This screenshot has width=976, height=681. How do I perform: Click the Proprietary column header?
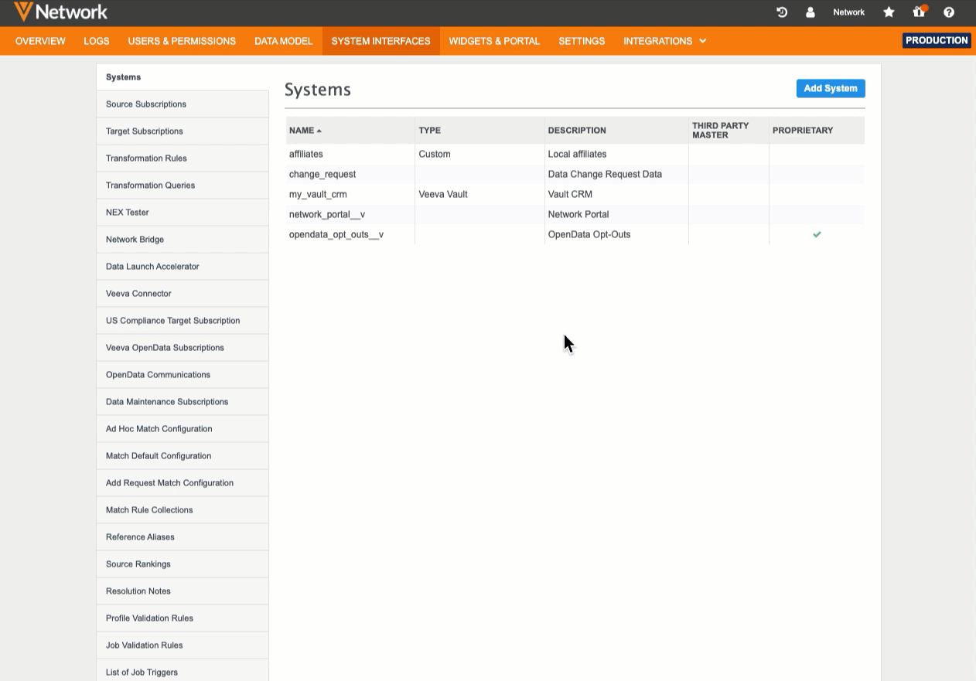817,131
